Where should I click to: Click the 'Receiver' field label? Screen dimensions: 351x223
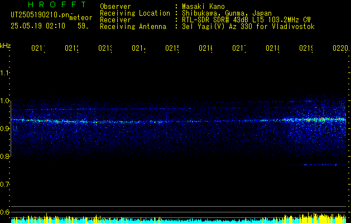pos(116,20)
